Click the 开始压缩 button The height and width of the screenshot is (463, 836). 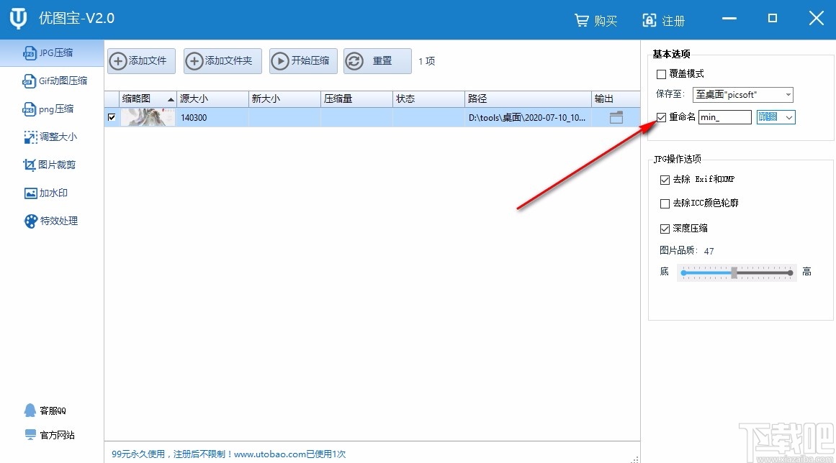click(x=303, y=61)
